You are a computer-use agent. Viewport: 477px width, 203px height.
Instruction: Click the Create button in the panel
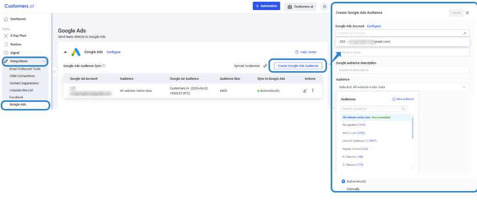click(456, 13)
